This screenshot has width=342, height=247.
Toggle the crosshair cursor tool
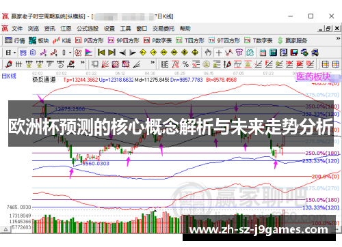coord(219,53)
